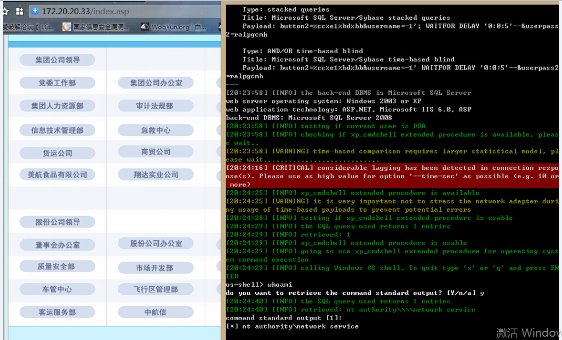Click the bookmark star icon in browser toolbar
The width and height of the screenshot is (562, 340).
pyautogui.click(x=5, y=11)
